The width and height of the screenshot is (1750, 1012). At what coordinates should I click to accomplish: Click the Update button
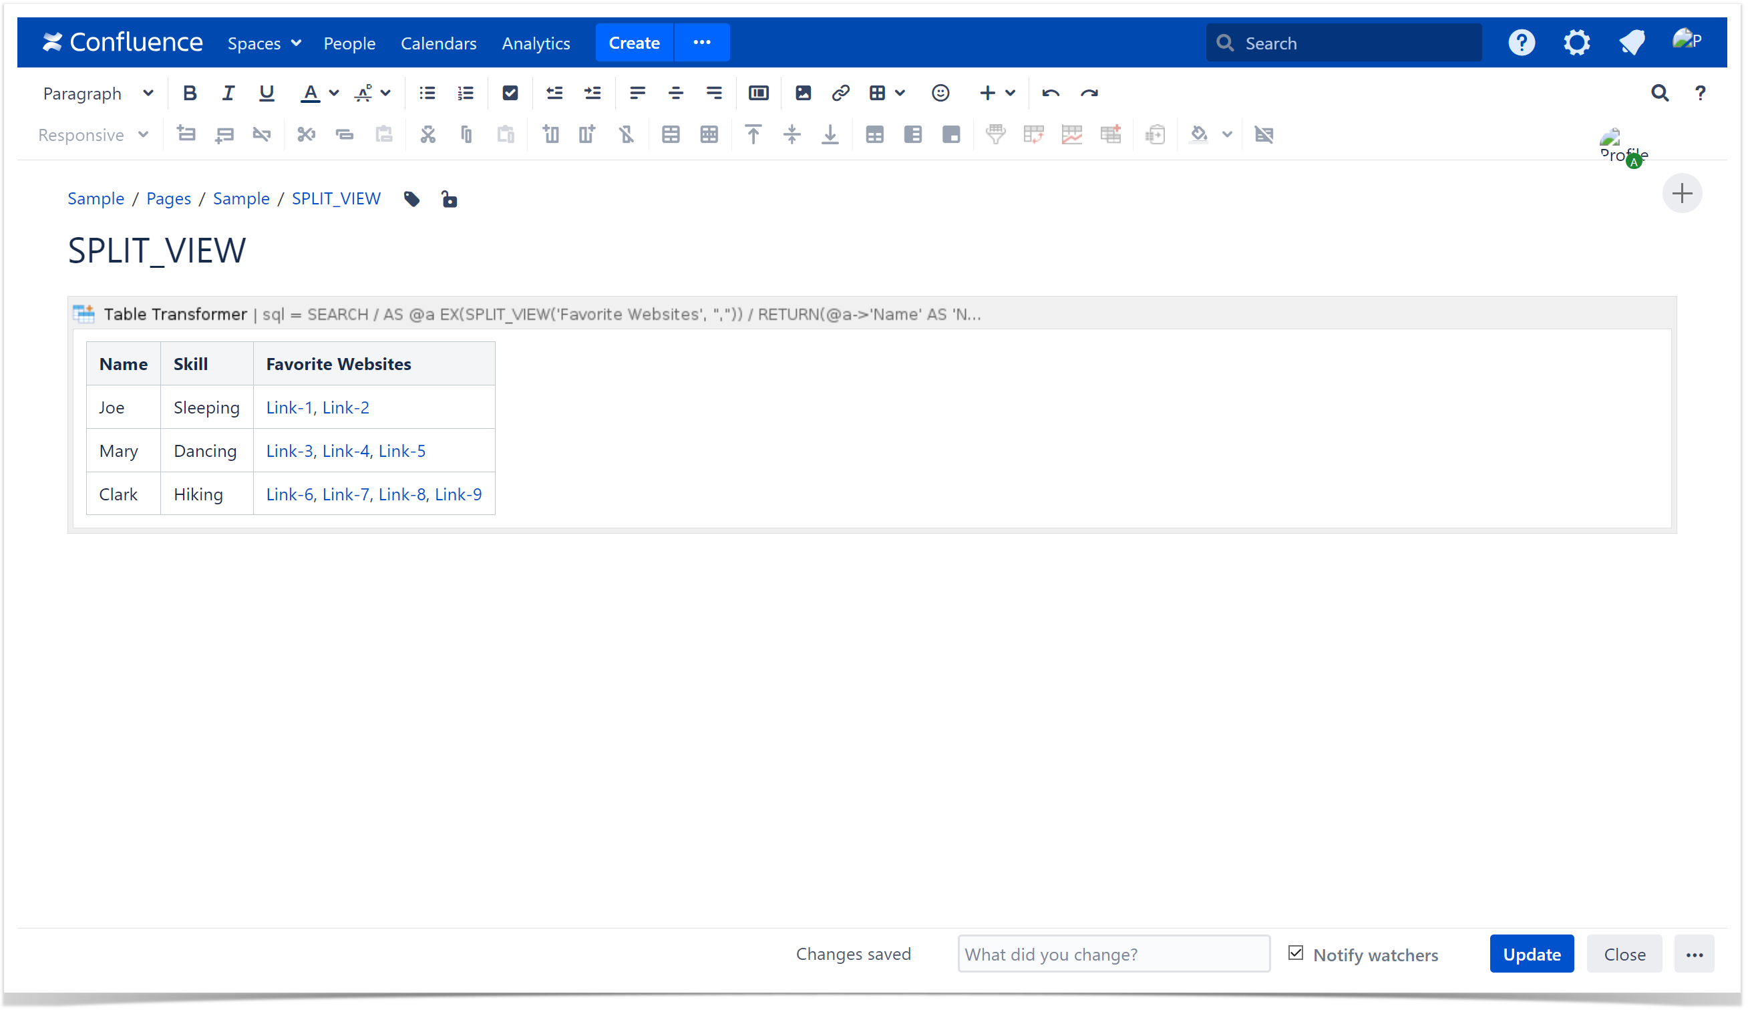pos(1532,955)
